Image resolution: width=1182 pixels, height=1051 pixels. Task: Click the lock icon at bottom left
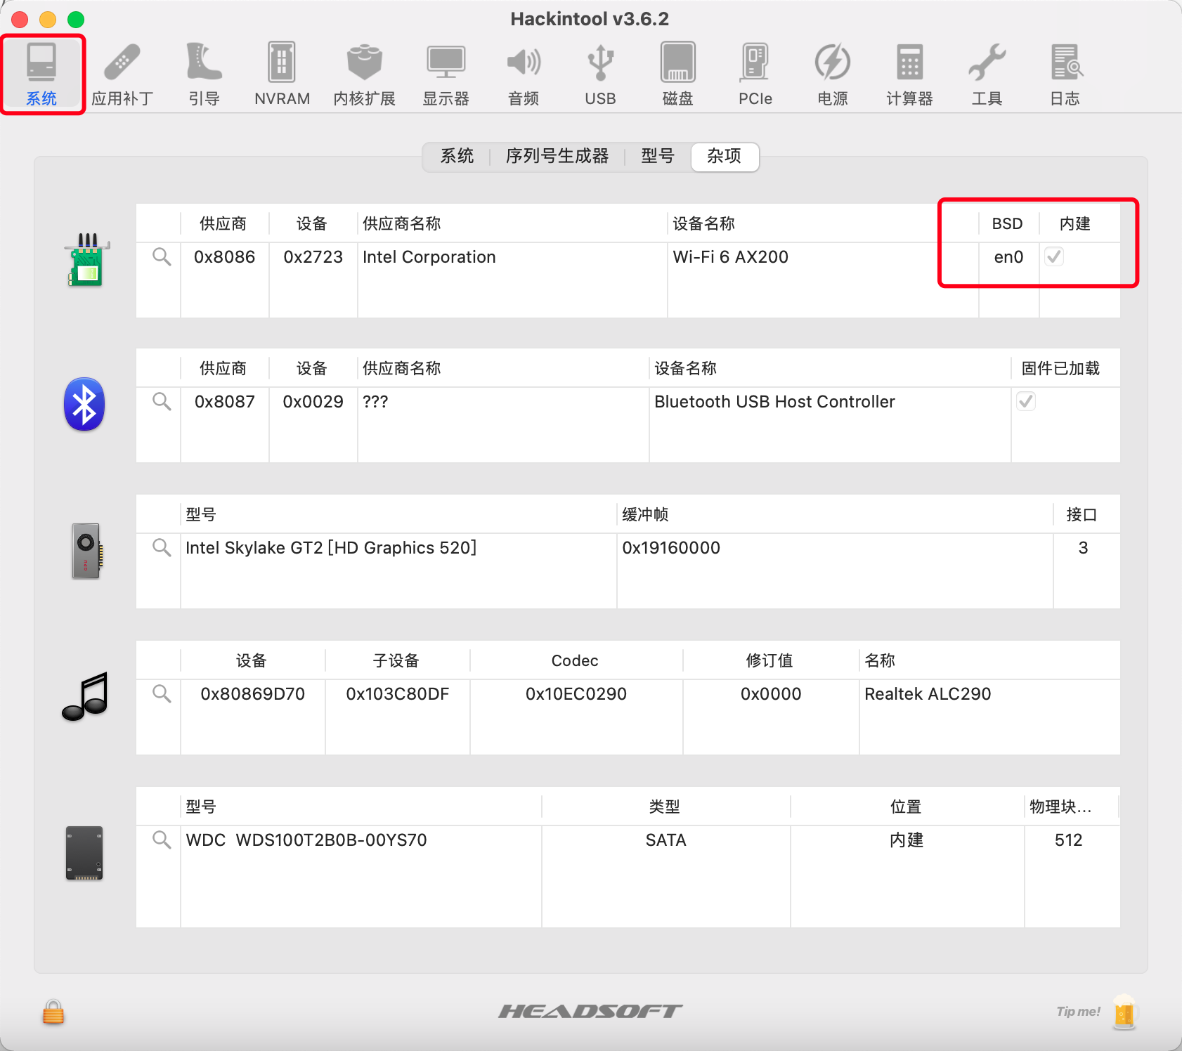(53, 1012)
